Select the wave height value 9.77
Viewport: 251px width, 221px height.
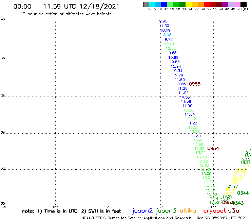(169, 39)
